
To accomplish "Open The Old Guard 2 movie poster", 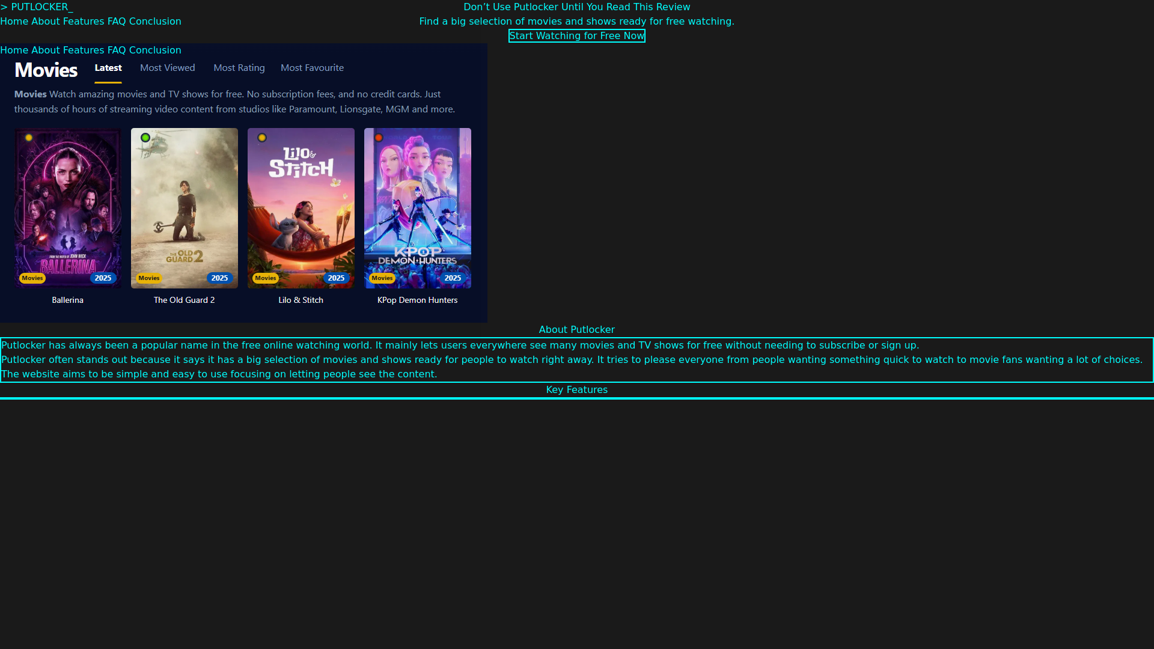I will [x=185, y=208].
